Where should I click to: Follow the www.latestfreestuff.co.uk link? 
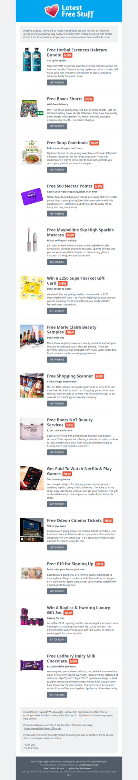[42, 729]
